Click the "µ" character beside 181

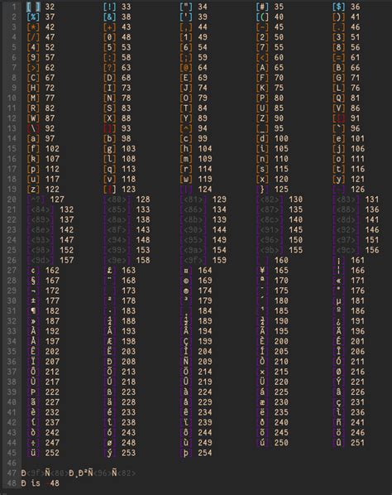(x=338, y=300)
